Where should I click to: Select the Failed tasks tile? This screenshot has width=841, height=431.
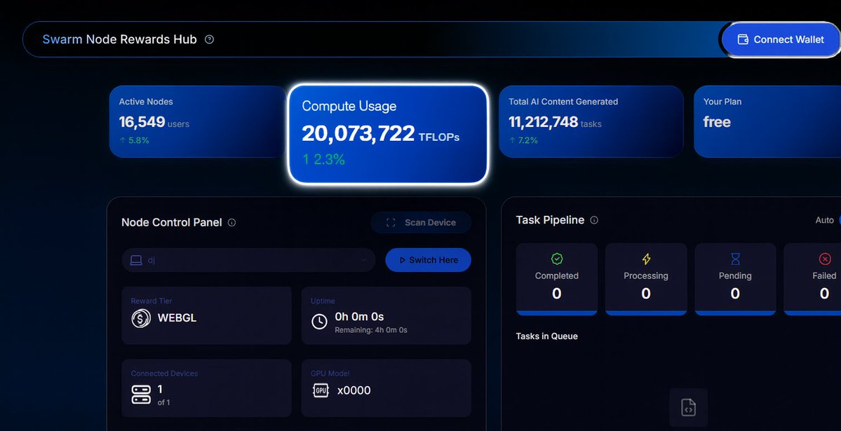(x=812, y=280)
